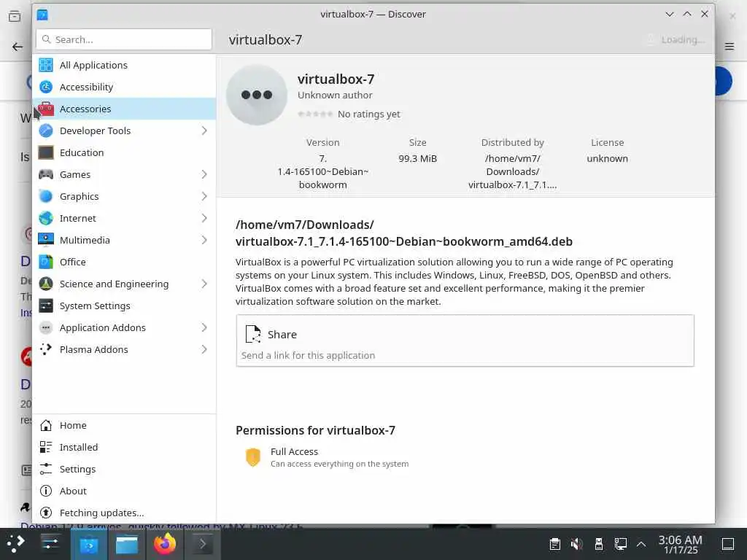Click the show desktop taskbar icon
Image resolution: width=747 pixels, height=560 pixels.
(x=727, y=544)
